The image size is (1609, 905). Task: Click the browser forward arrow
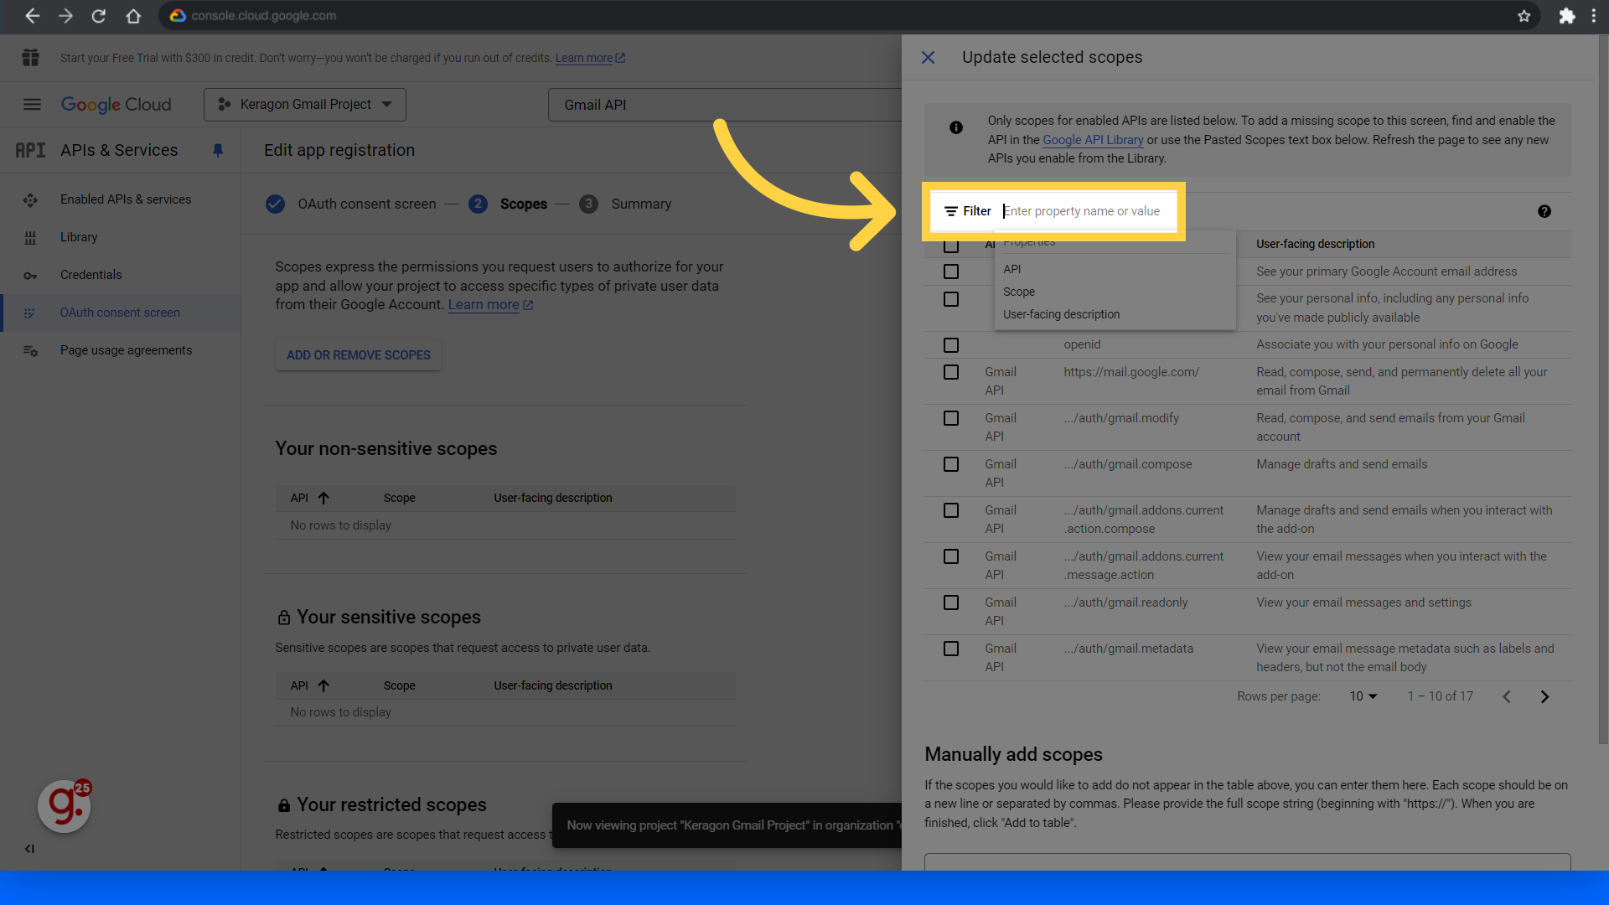[x=65, y=16]
